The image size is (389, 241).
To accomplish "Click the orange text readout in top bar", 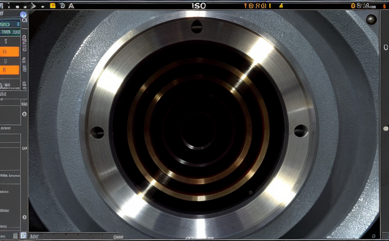I will (x=258, y=6).
